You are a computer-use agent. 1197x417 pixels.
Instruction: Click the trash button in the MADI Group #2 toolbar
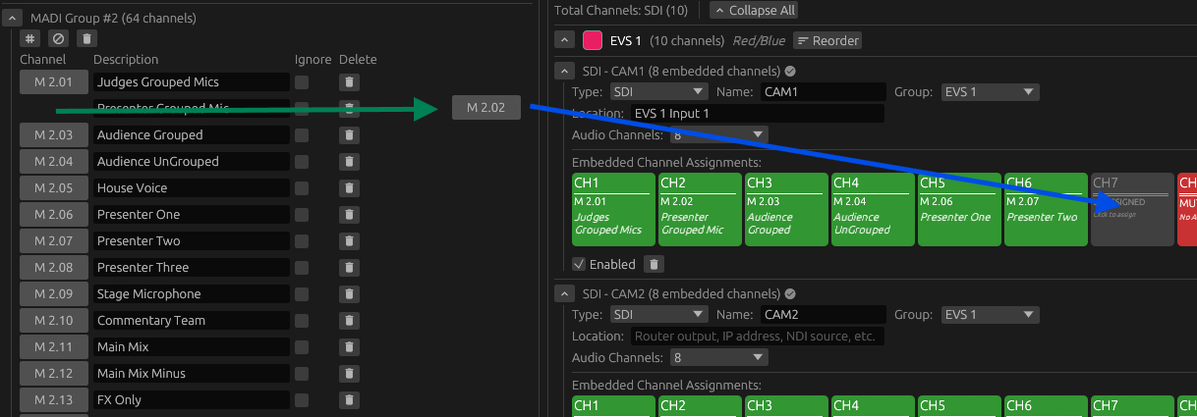[x=86, y=38]
